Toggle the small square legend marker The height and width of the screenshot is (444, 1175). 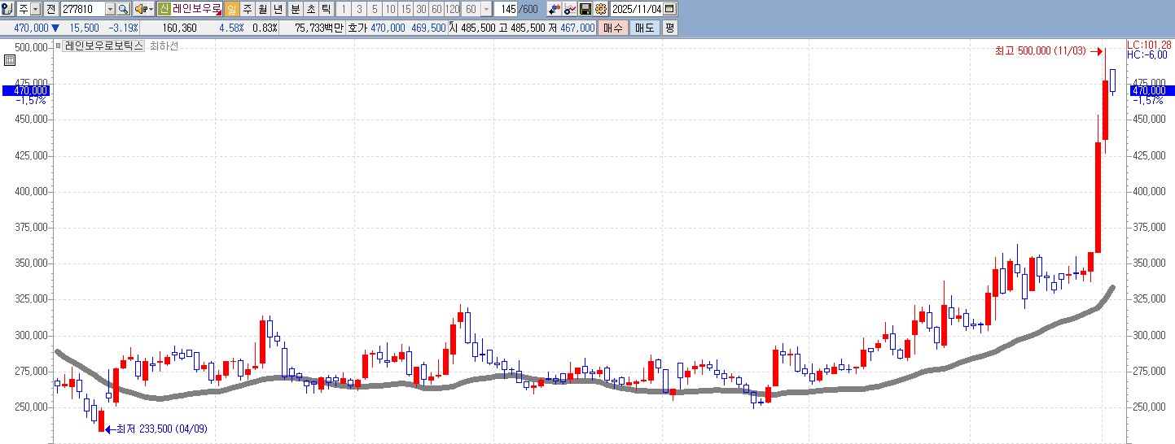(x=58, y=46)
